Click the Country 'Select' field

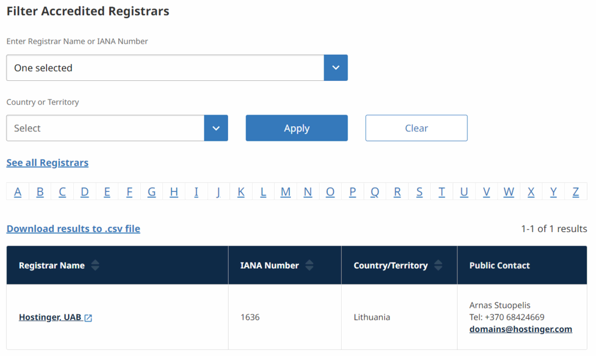tap(105, 128)
